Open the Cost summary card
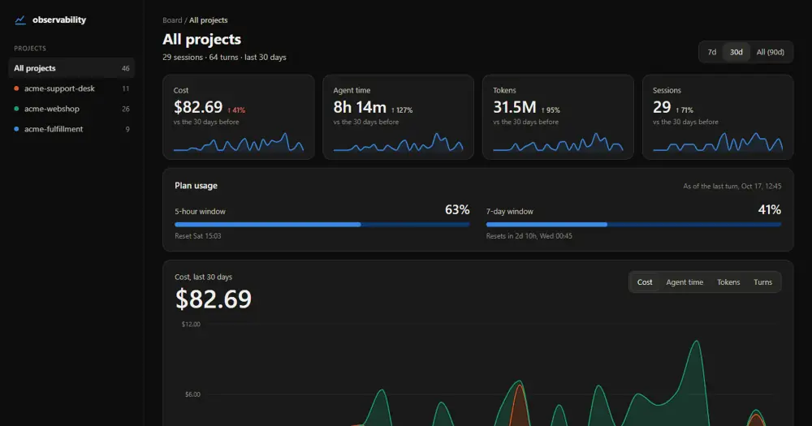812x426 pixels. click(x=238, y=117)
